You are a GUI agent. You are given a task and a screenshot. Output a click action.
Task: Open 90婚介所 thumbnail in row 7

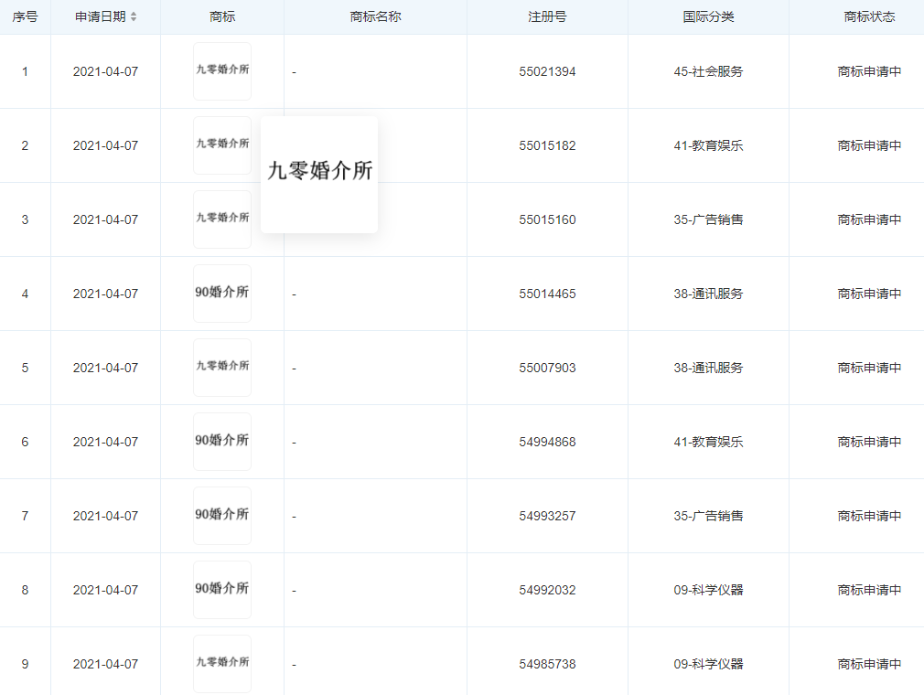pyautogui.click(x=222, y=516)
